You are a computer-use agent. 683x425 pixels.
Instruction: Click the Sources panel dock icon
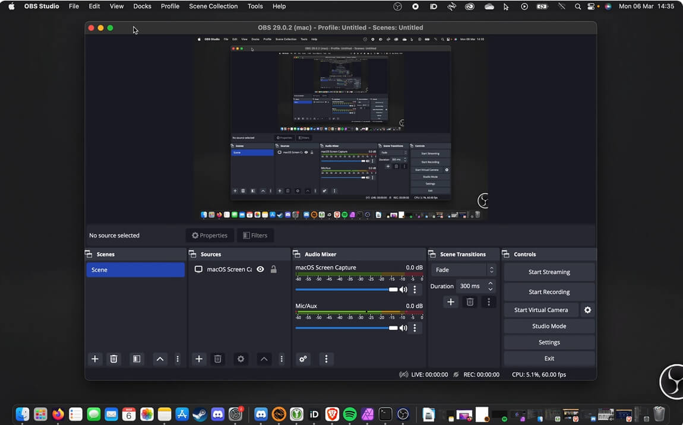pos(192,254)
